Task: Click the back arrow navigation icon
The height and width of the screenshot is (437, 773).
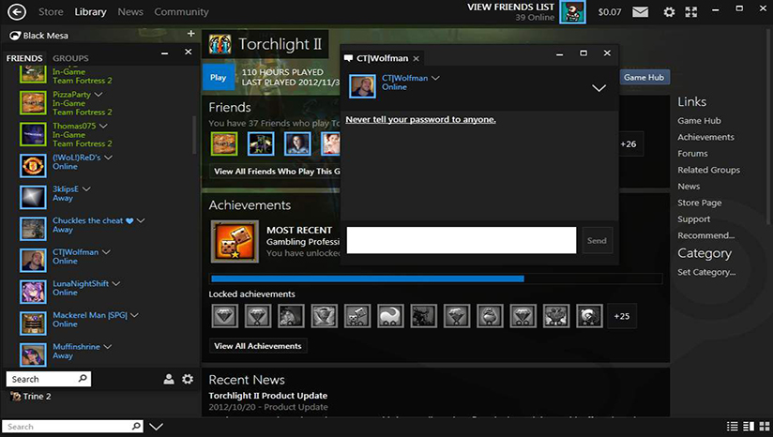Action: pyautogui.click(x=18, y=12)
